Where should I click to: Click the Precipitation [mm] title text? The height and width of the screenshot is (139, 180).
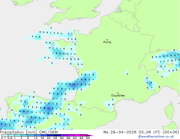pyautogui.click(x=18, y=132)
